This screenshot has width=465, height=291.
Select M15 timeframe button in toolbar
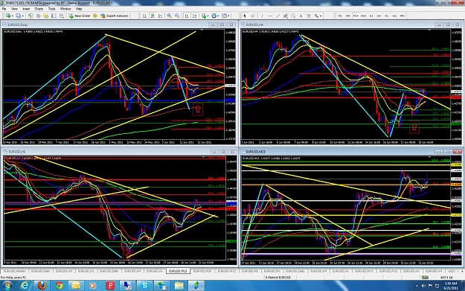coord(356,16)
